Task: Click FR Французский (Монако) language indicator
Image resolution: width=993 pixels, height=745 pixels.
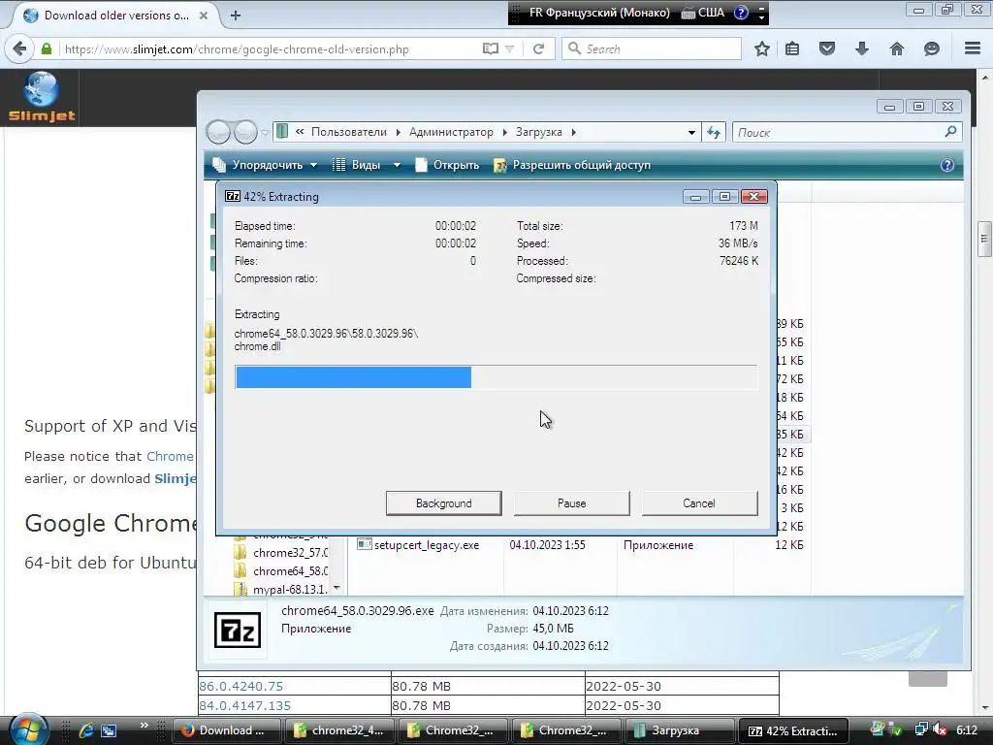Action: [599, 13]
